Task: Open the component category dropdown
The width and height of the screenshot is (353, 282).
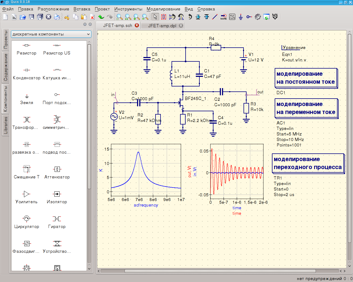Action: point(51,34)
